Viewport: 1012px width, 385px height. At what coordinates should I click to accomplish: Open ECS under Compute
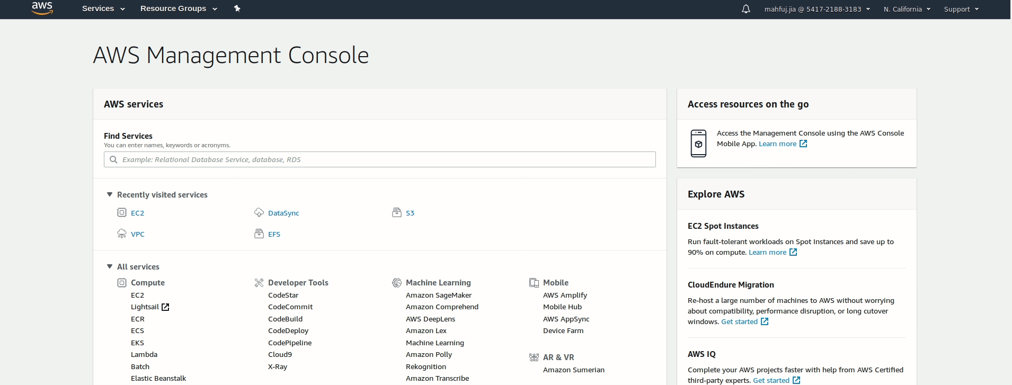point(137,330)
